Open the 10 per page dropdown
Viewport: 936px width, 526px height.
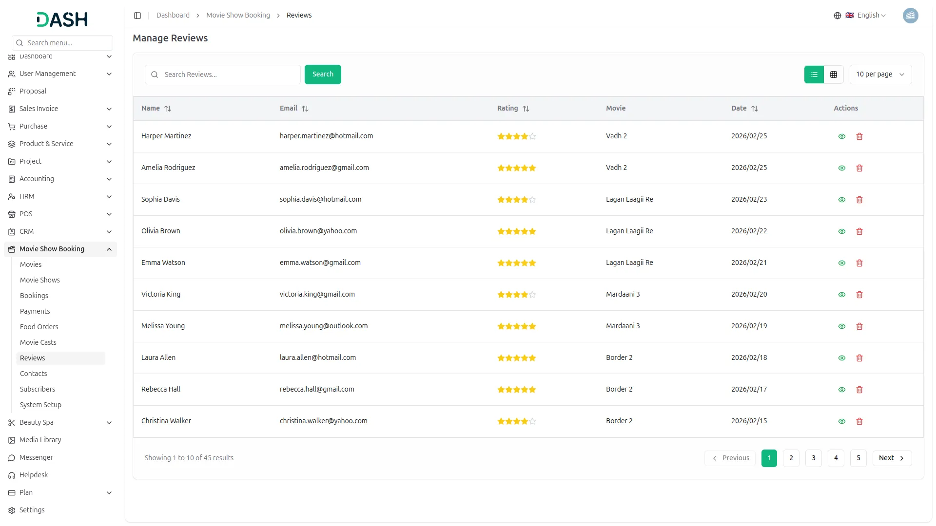point(880,74)
